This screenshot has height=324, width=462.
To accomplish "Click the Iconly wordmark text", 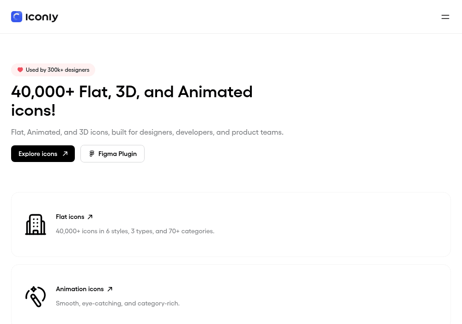I will (42, 17).
